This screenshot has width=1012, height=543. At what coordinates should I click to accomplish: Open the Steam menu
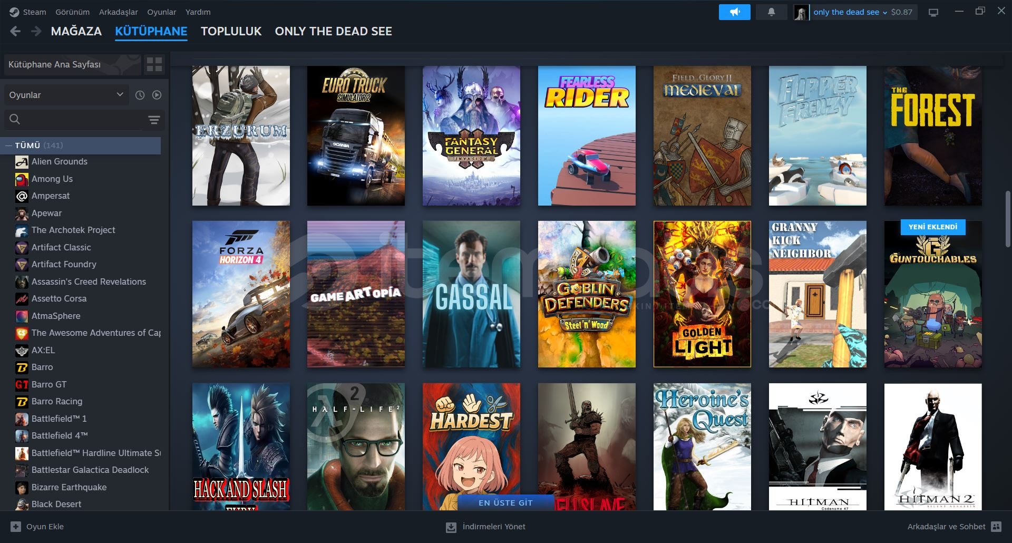(34, 12)
